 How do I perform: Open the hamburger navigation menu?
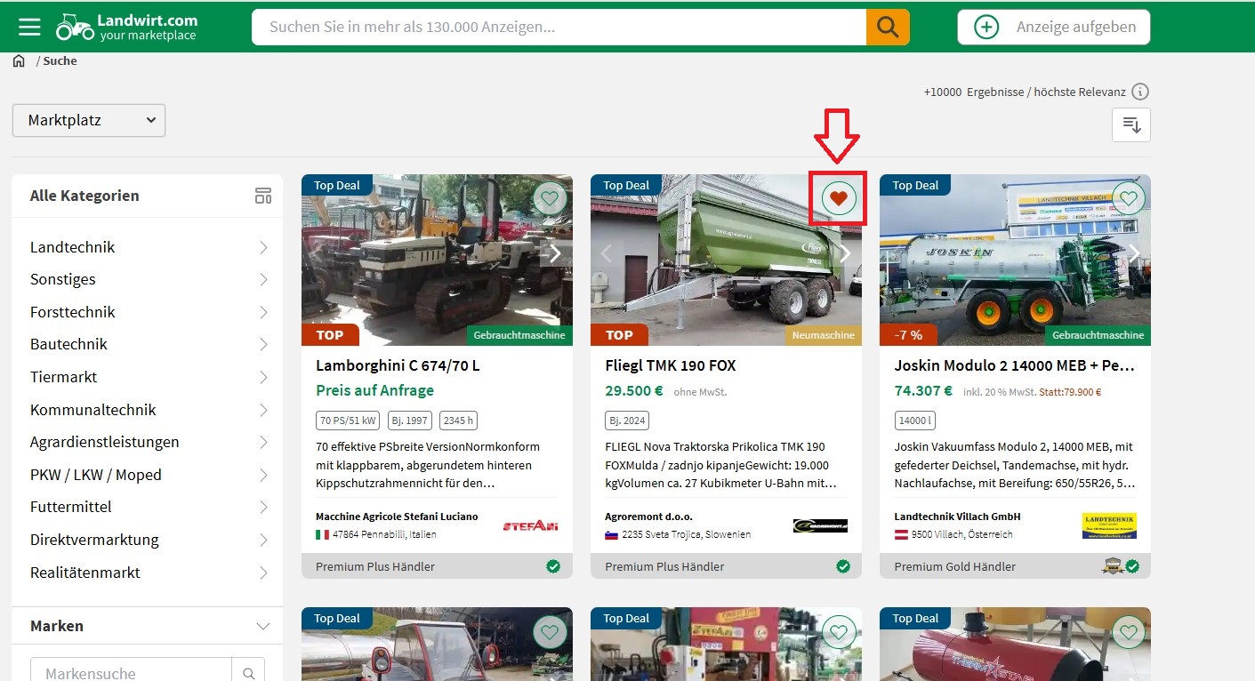pyautogui.click(x=29, y=26)
